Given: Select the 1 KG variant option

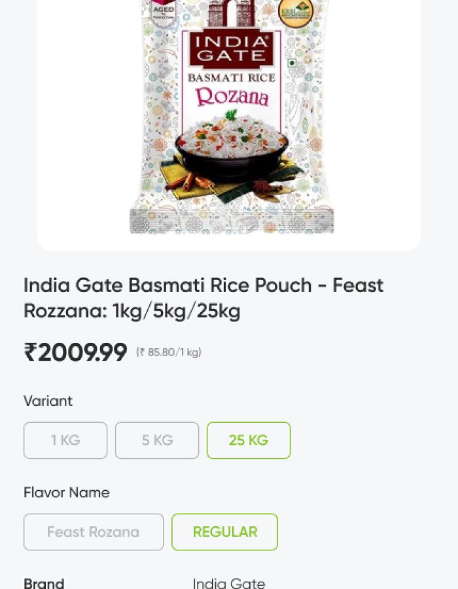Looking at the screenshot, I should [65, 440].
